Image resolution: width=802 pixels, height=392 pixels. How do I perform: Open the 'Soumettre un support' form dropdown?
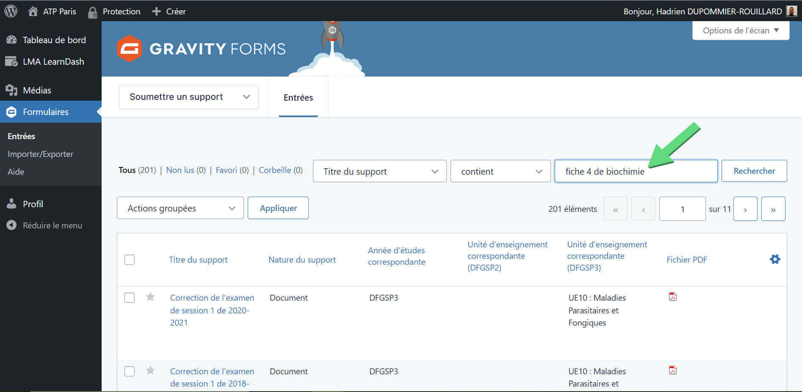[x=189, y=97]
